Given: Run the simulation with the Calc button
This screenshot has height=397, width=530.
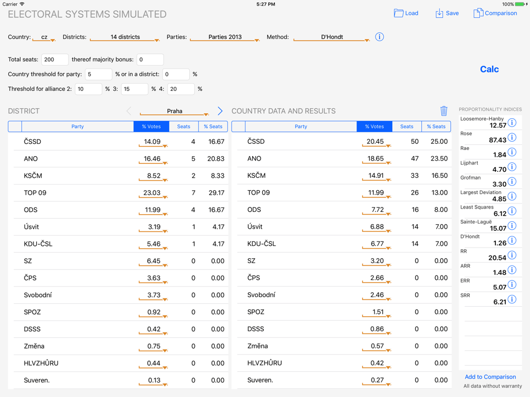Looking at the screenshot, I should tap(489, 69).
